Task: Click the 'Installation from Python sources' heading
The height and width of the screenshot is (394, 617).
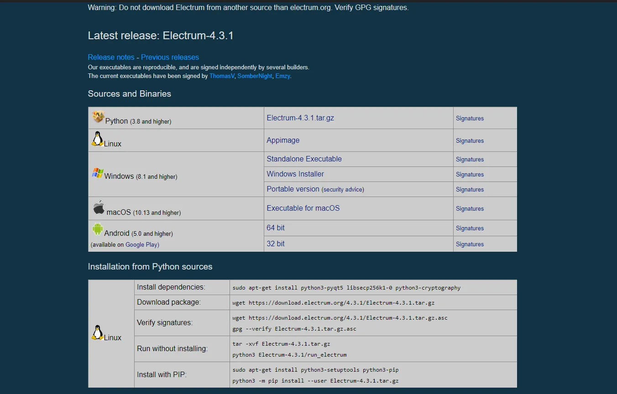Action: 150,267
